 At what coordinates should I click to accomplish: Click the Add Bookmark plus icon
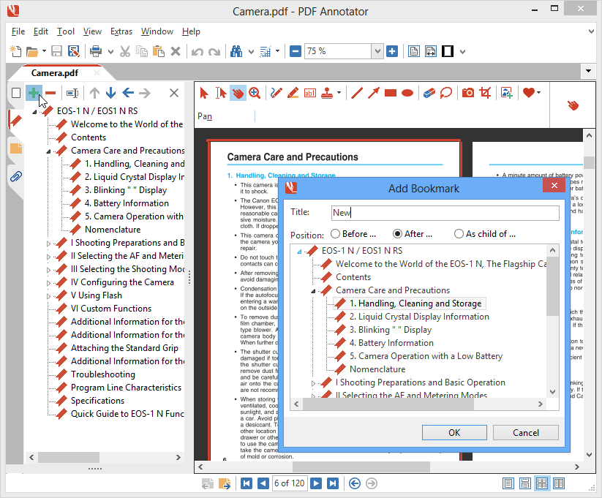point(33,93)
